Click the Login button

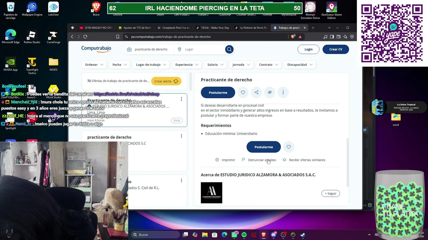click(308, 49)
